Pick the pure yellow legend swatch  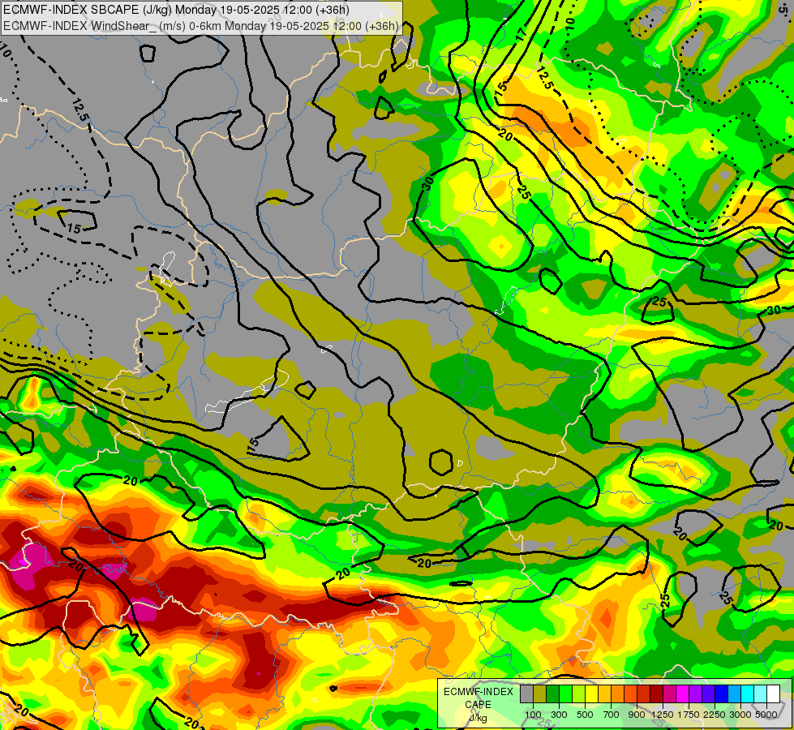click(591, 694)
